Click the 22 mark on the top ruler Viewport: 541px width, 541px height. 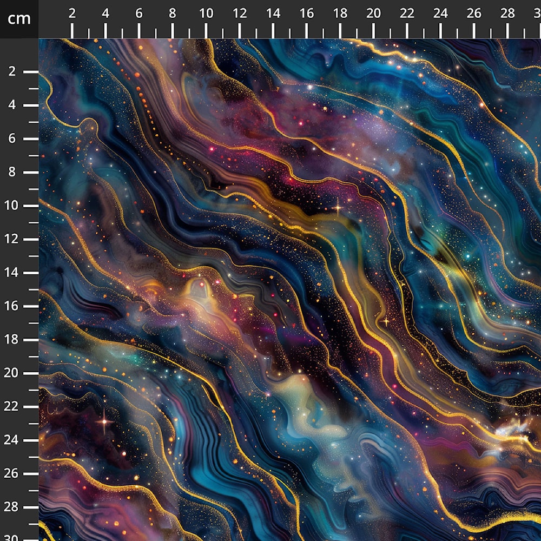[407, 14]
